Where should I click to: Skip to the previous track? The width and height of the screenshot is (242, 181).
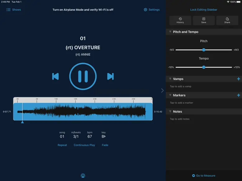[x=56, y=76]
